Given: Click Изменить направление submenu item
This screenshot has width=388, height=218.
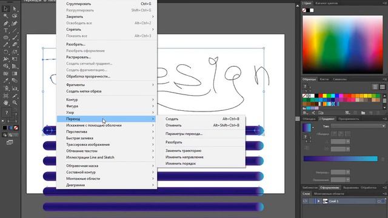Looking at the screenshot, I should 201,157.
